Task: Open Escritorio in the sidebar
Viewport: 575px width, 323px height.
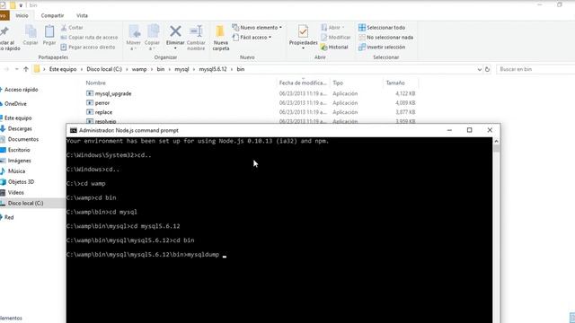Action: click(19, 150)
